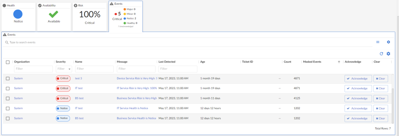399x136 pixels.
Task: Click the refresh icon above the events table
Action: [381, 54]
